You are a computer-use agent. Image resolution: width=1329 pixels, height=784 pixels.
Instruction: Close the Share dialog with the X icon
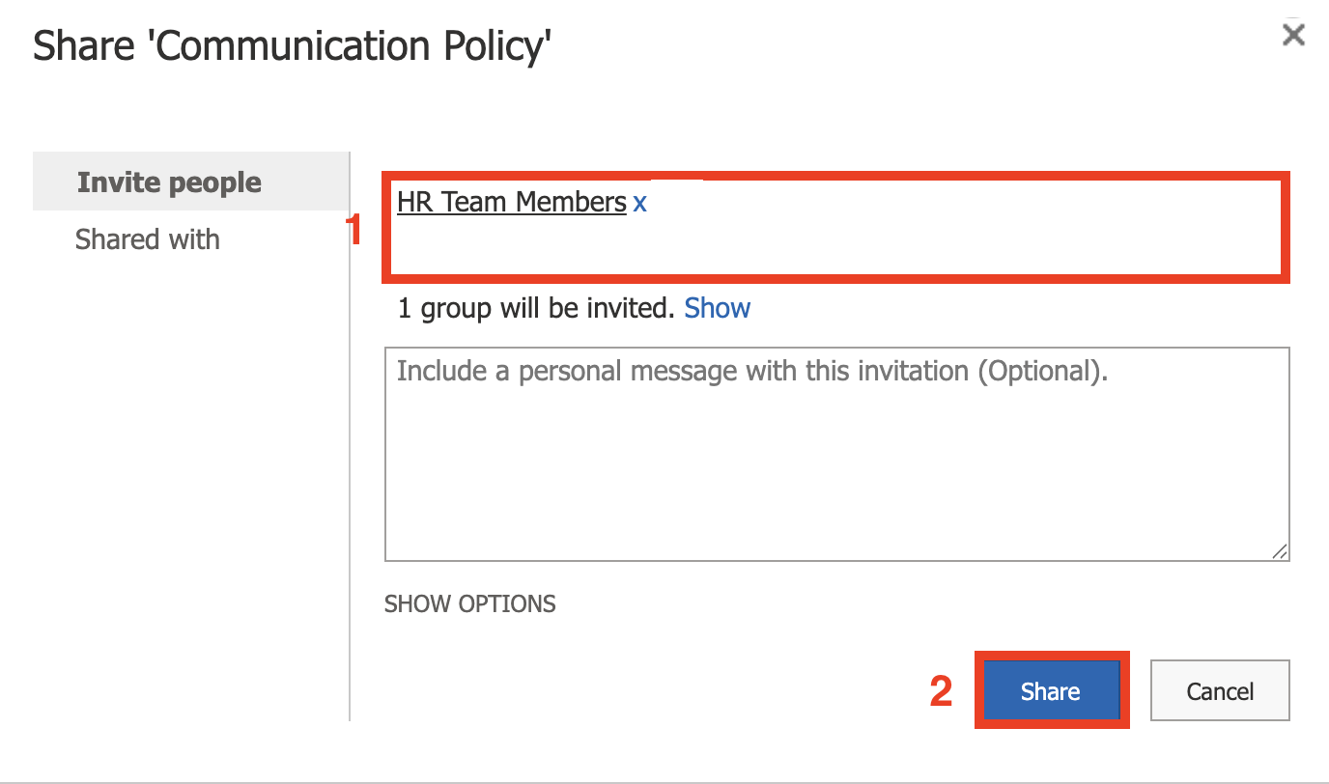tap(1293, 34)
